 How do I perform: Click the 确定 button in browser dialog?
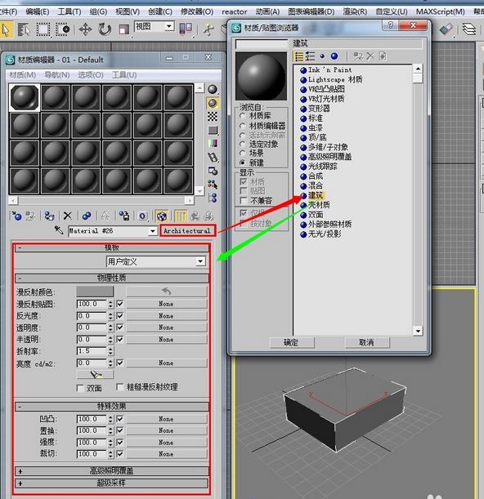point(291,342)
